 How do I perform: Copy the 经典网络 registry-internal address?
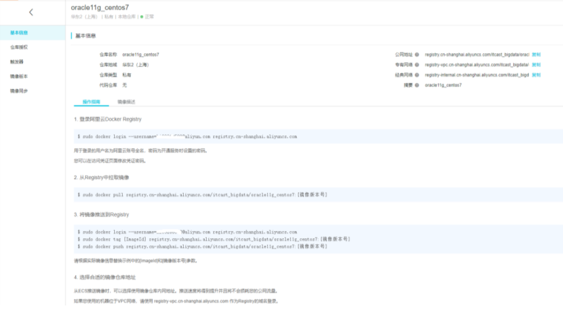point(536,75)
